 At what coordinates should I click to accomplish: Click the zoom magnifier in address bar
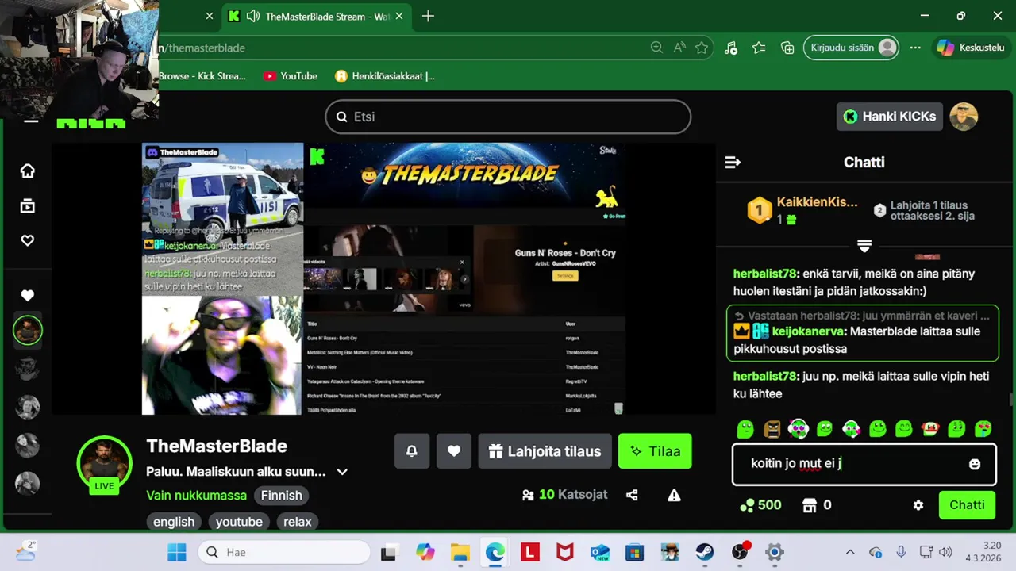point(656,48)
